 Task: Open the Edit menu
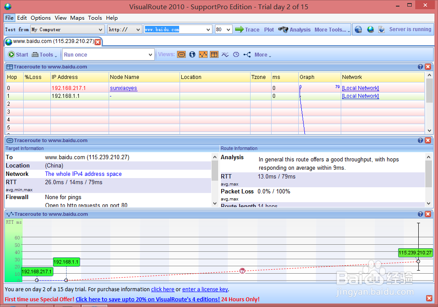pyautogui.click(x=22, y=18)
